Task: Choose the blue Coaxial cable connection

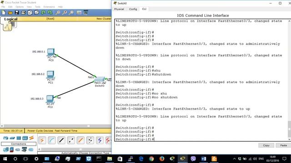Action: (100, 140)
